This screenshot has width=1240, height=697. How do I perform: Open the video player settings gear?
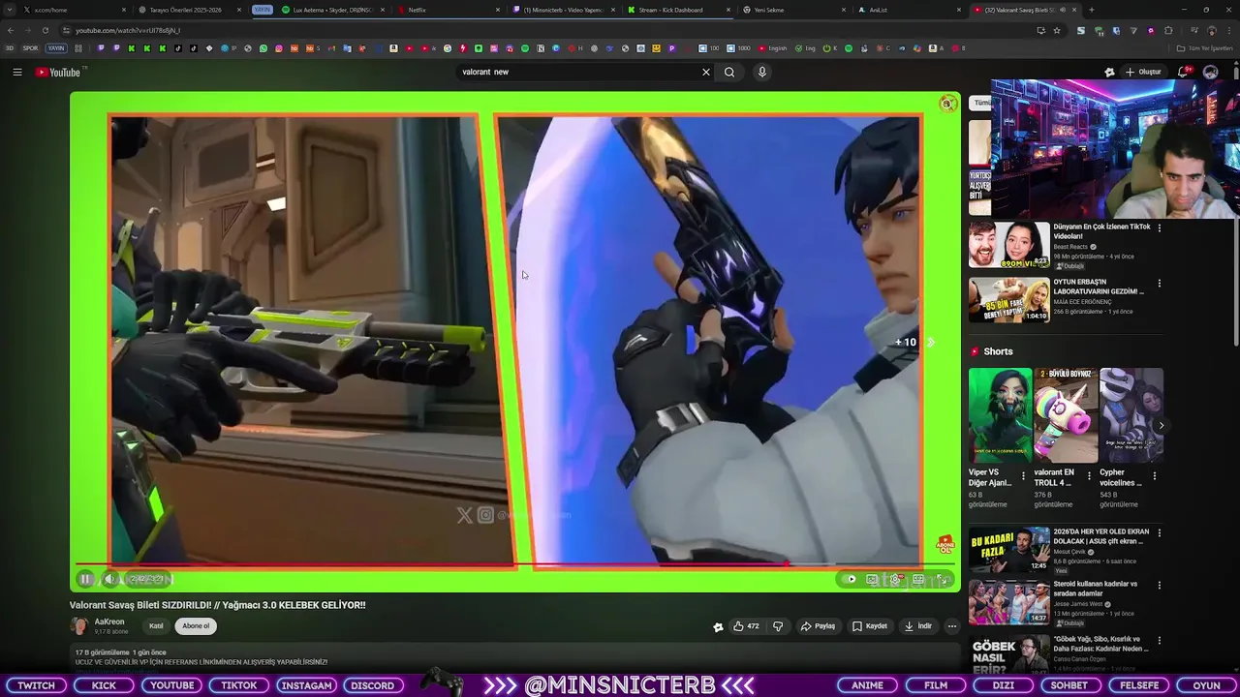pyautogui.click(x=895, y=579)
